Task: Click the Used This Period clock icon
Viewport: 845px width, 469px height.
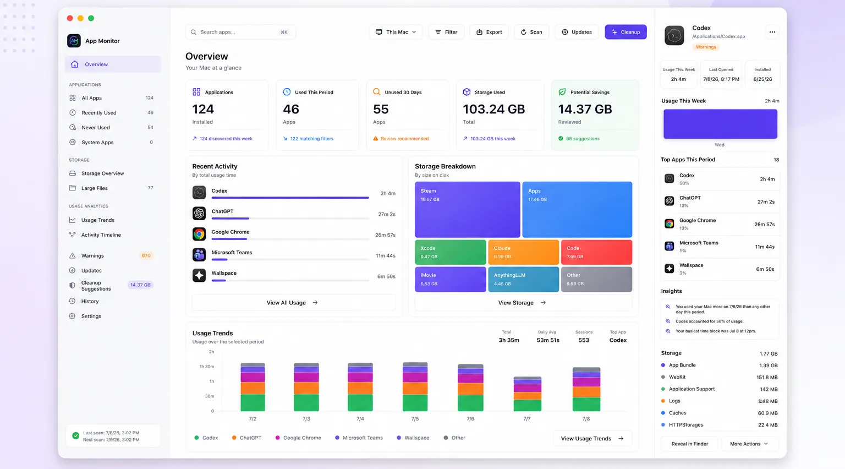Action: coord(287,92)
